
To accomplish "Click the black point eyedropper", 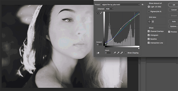I will pyautogui.click(x=114, y=53).
